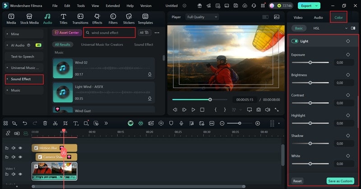Open the Full Quality dropdown

coord(202,17)
